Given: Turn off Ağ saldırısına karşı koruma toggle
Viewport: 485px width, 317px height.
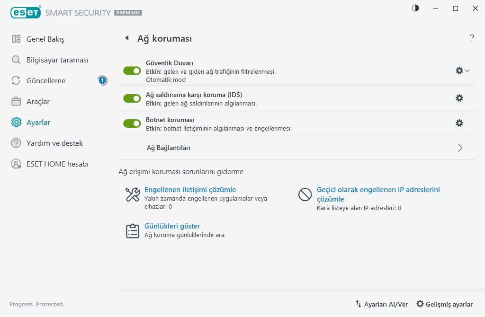Looking at the screenshot, I should 132,98.
